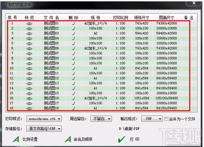Preview 测试图18 with its eye icon
The width and height of the screenshot is (204, 147).
pos(29,109)
